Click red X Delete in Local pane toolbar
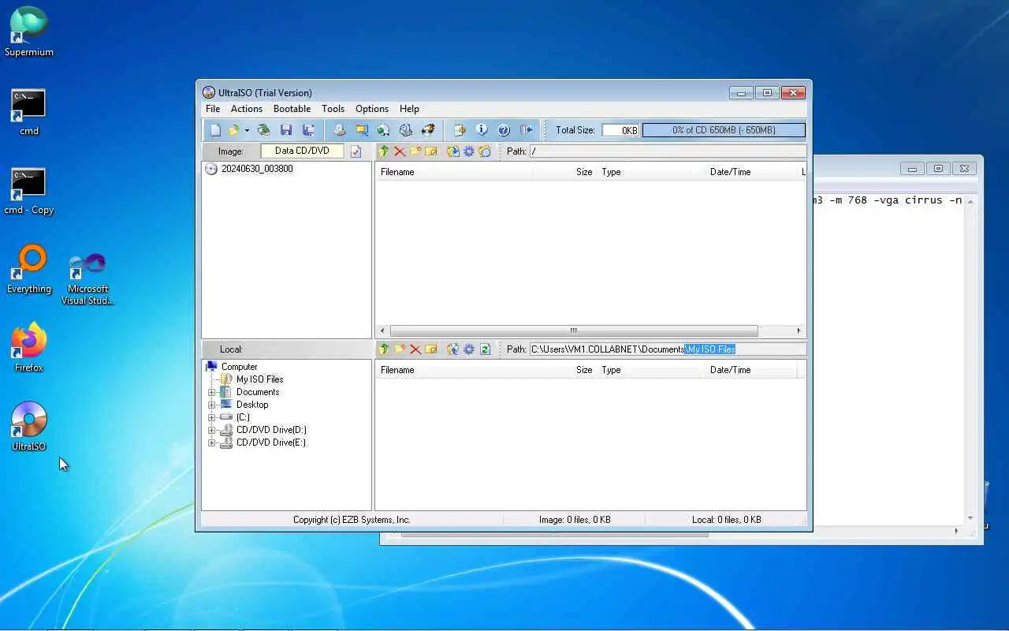The width and height of the screenshot is (1009, 631). click(x=415, y=349)
